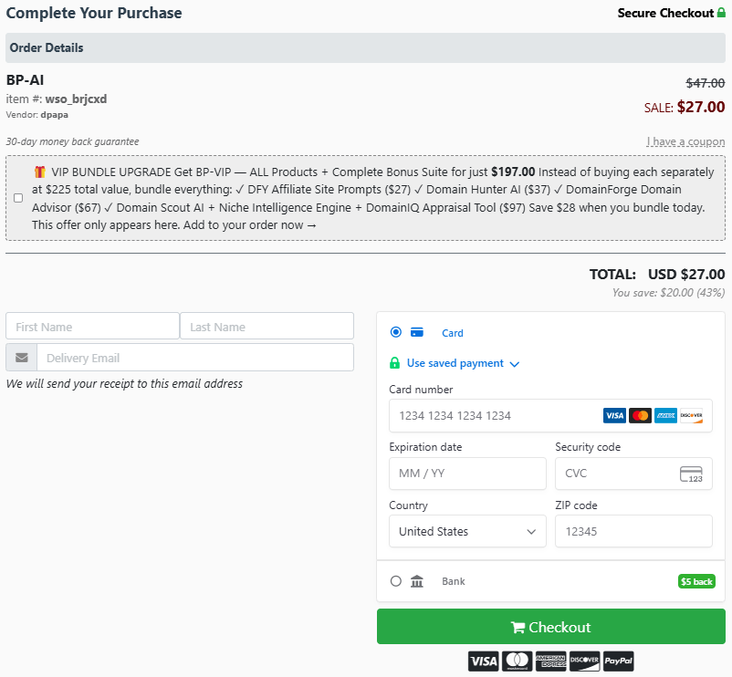Click the Discover logo in card number field
This screenshot has width=732, height=677.
pos(692,415)
